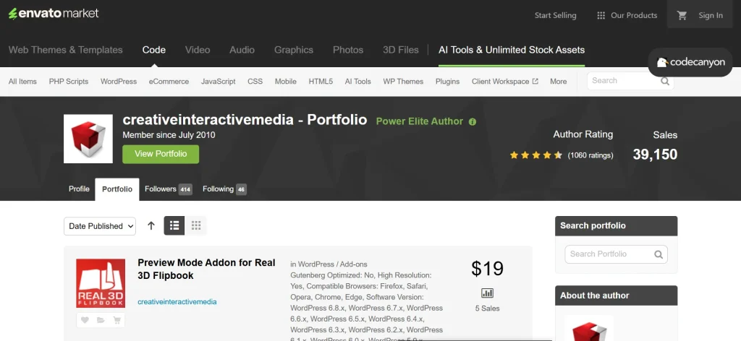Viewport: 741px width, 341px height.
Task: Browse PHP Scripts category
Action: 69,81
